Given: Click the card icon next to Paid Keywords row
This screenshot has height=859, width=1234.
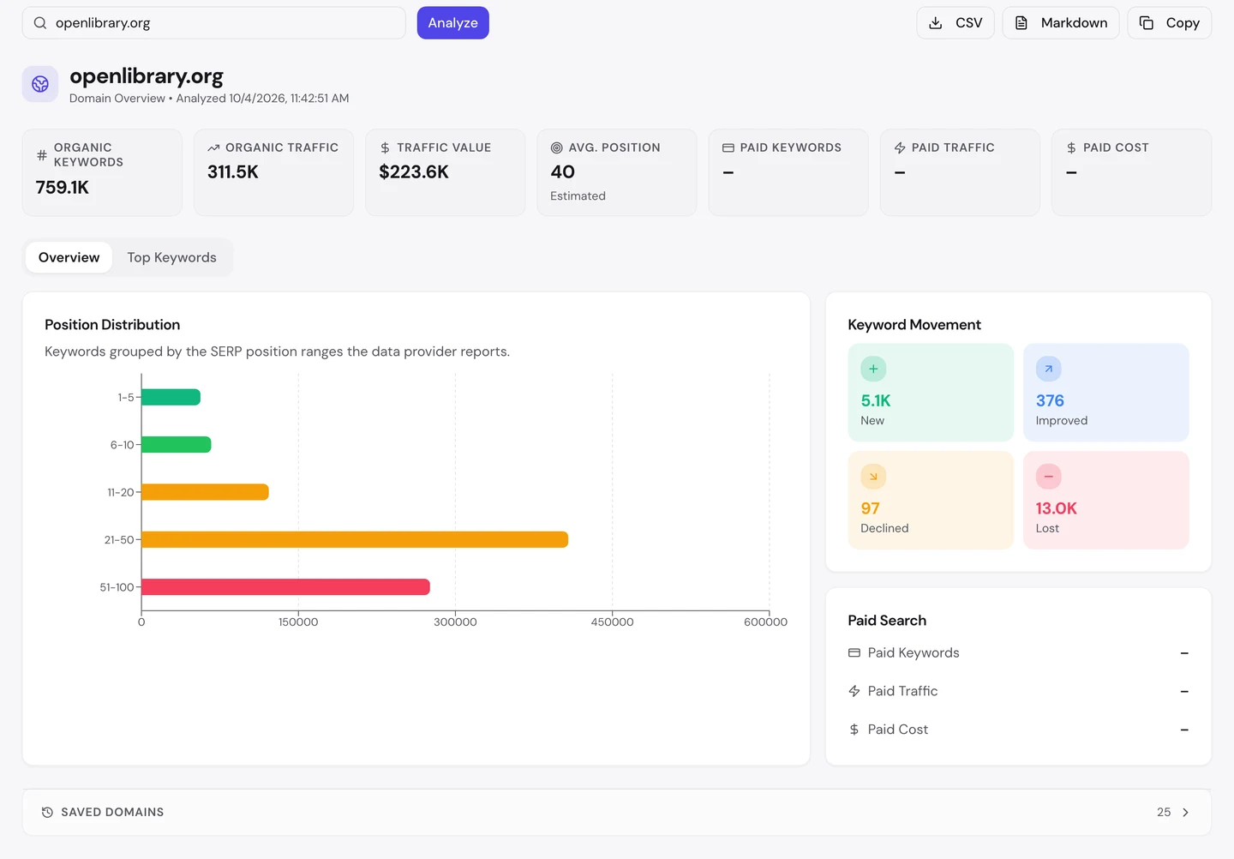Looking at the screenshot, I should coord(854,652).
